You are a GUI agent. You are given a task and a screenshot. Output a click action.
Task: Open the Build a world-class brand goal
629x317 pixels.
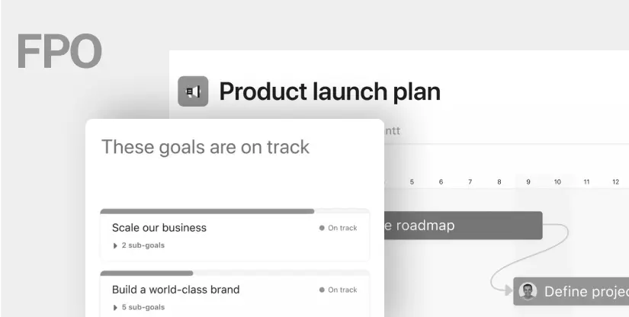point(175,290)
